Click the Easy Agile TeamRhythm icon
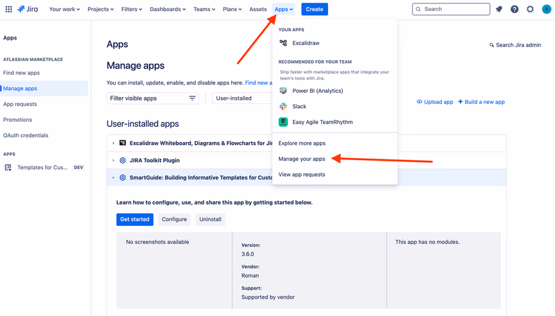 pos(283,122)
